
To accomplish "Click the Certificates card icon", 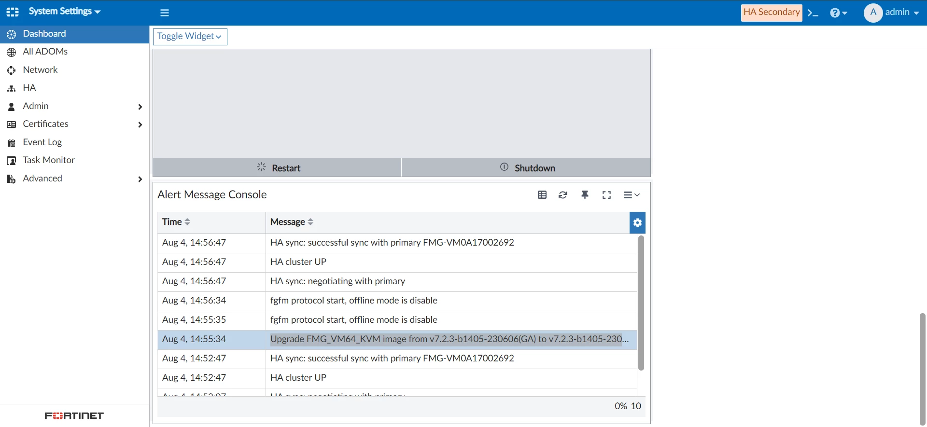I will 12,124.
